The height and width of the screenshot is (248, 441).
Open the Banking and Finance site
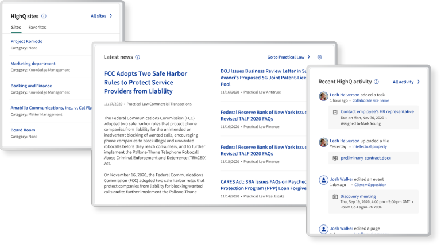31,86
